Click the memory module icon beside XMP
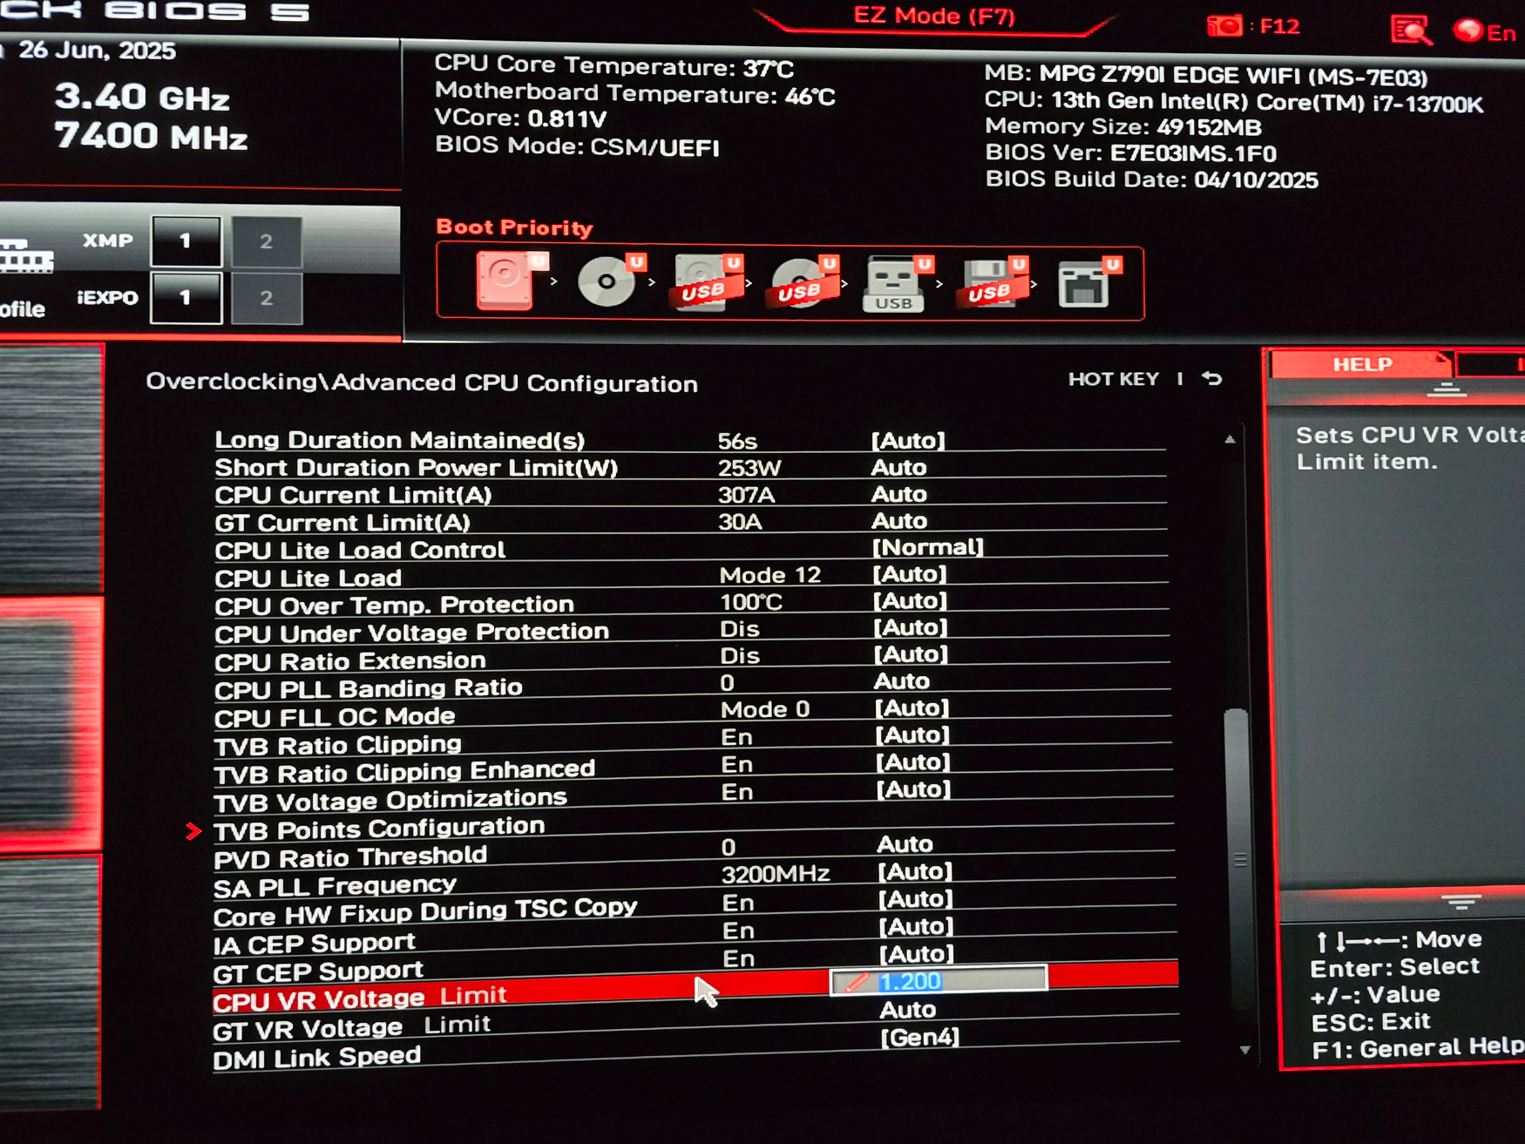 [x=26, y=255]
